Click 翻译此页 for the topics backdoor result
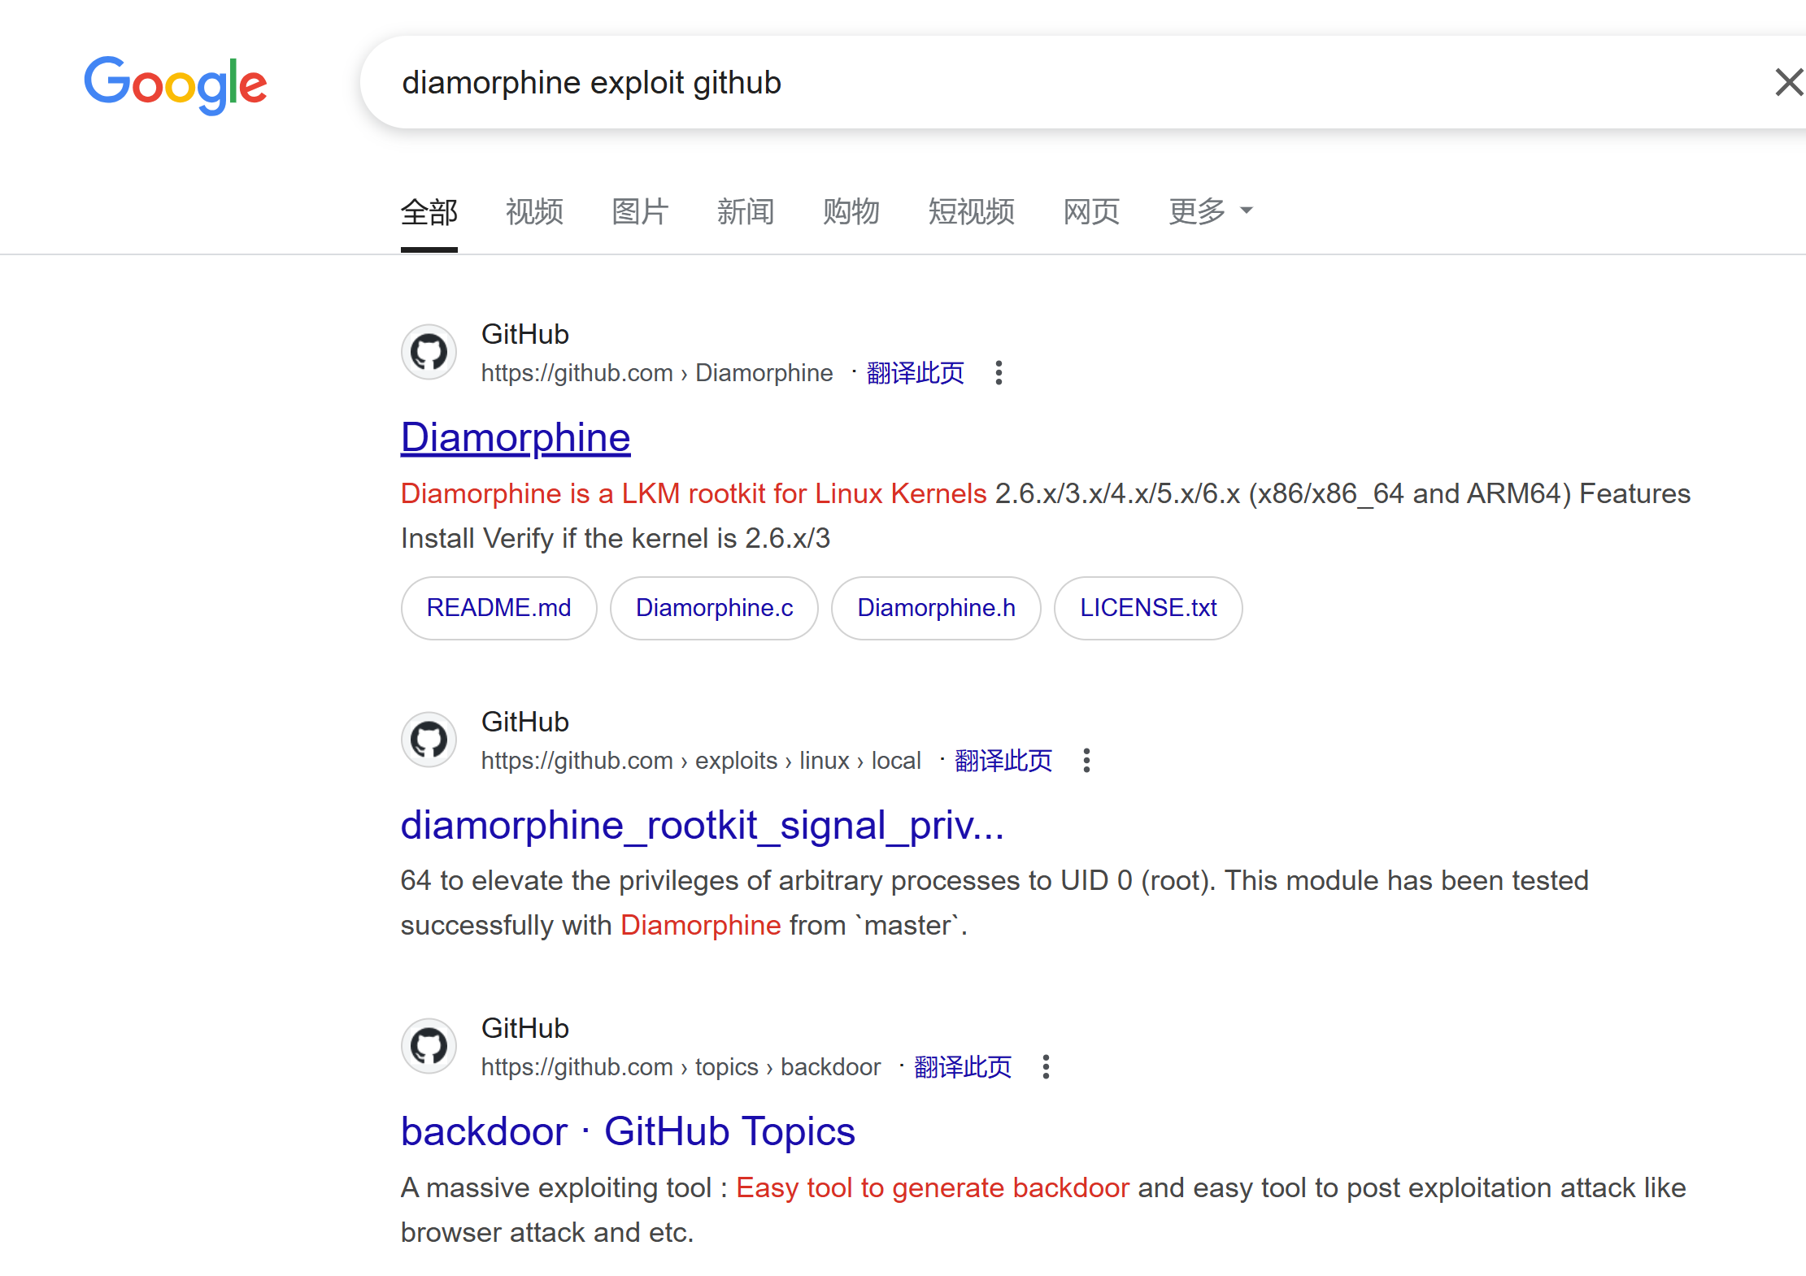 (963, 1067)
